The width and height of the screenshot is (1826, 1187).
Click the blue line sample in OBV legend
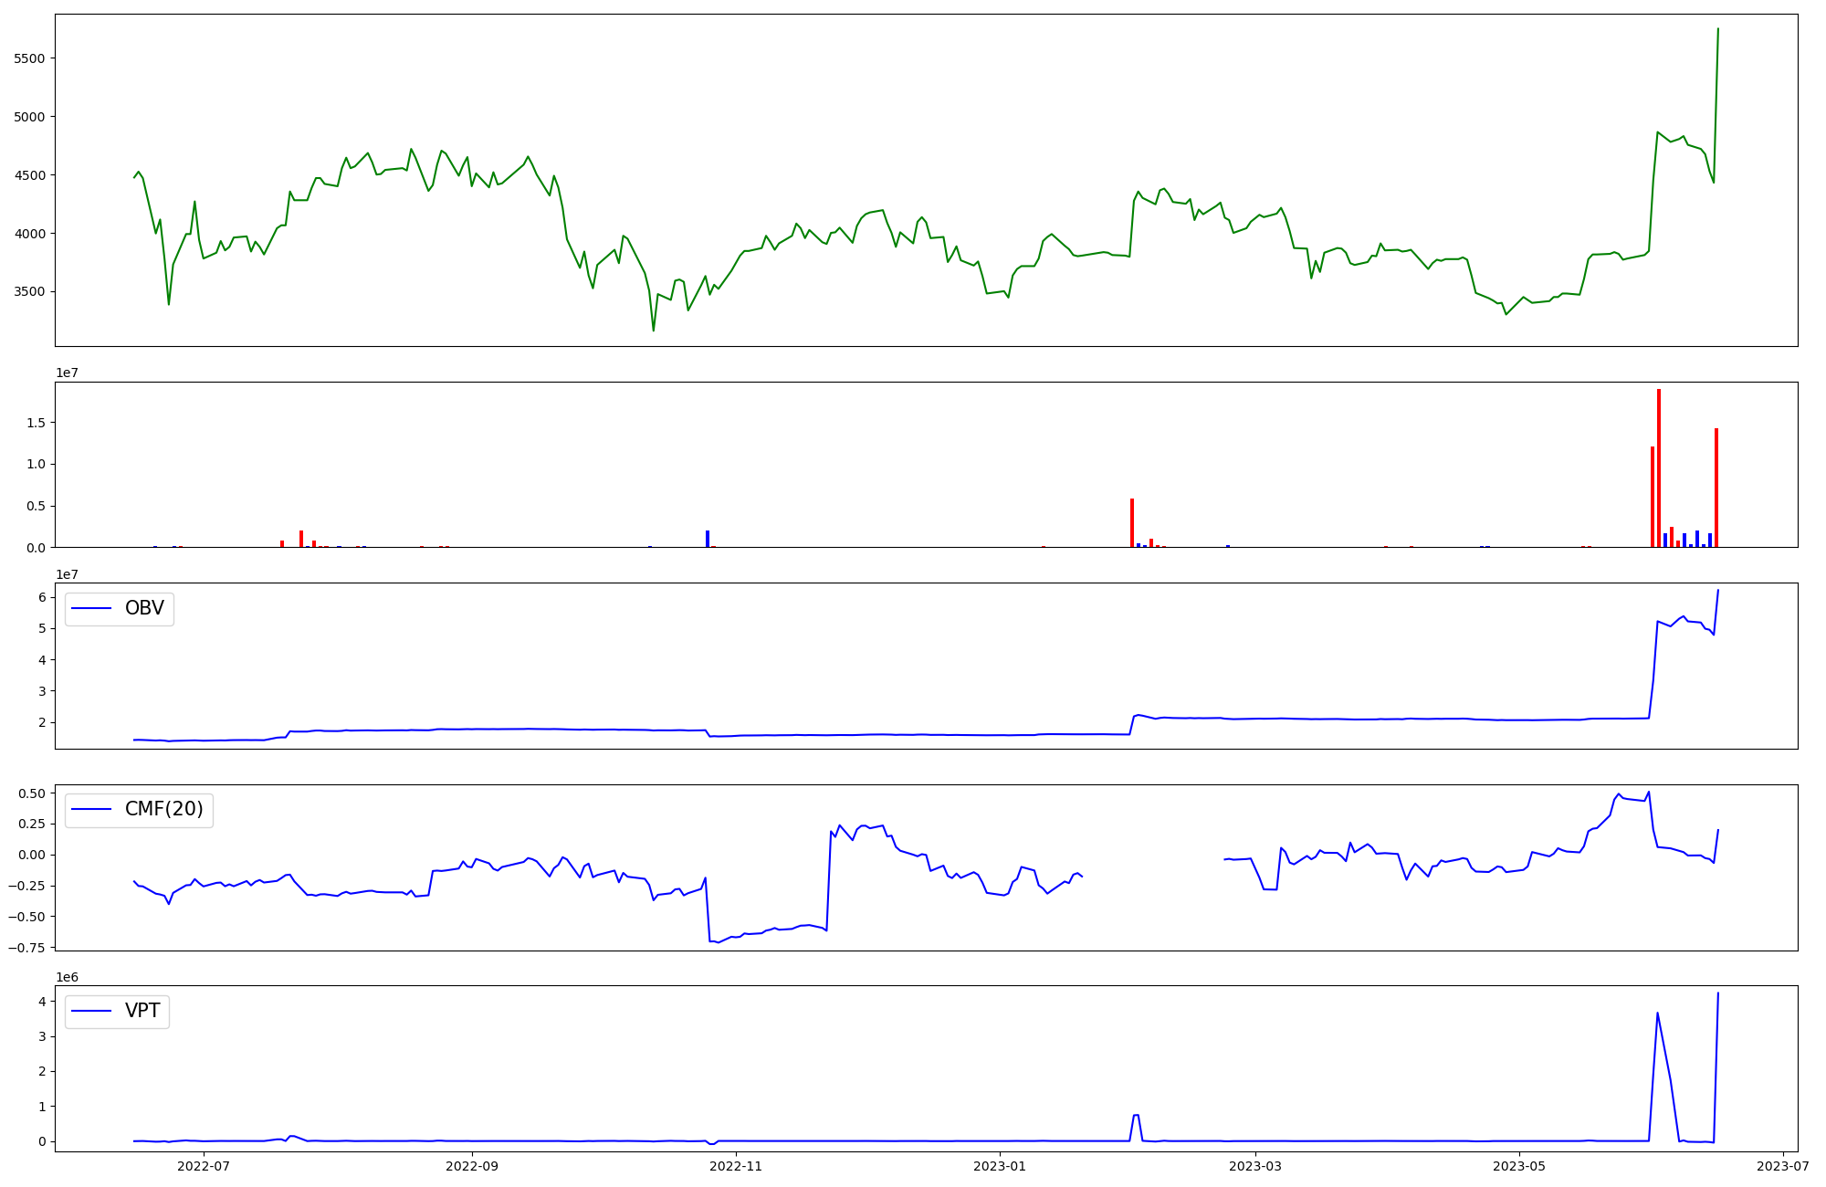pyautogui.click(x=91, y=608)
